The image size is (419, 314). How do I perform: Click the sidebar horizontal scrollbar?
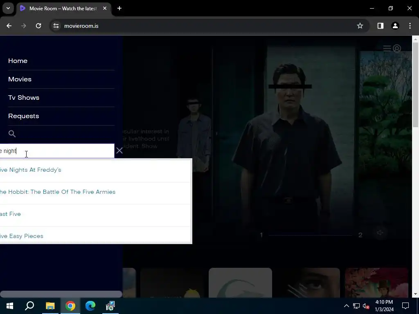[x=61, y=294]
